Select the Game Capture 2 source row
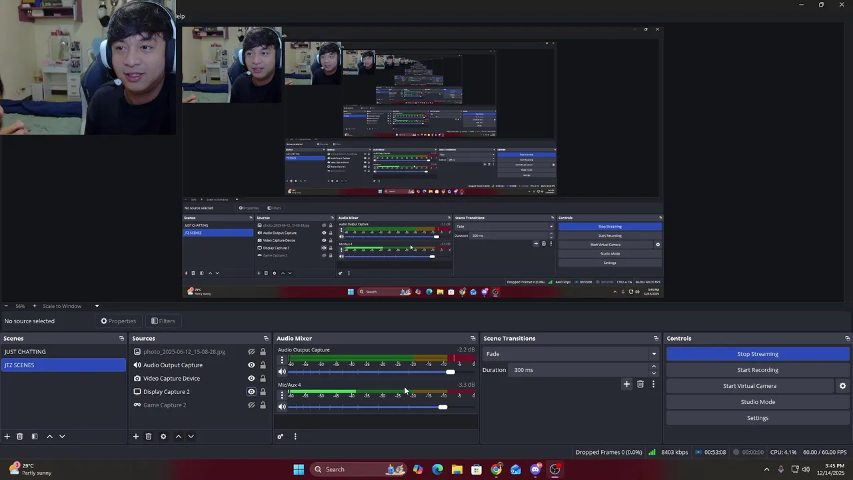The width and height of the screenshot is (853, 480). coord(200,405)
